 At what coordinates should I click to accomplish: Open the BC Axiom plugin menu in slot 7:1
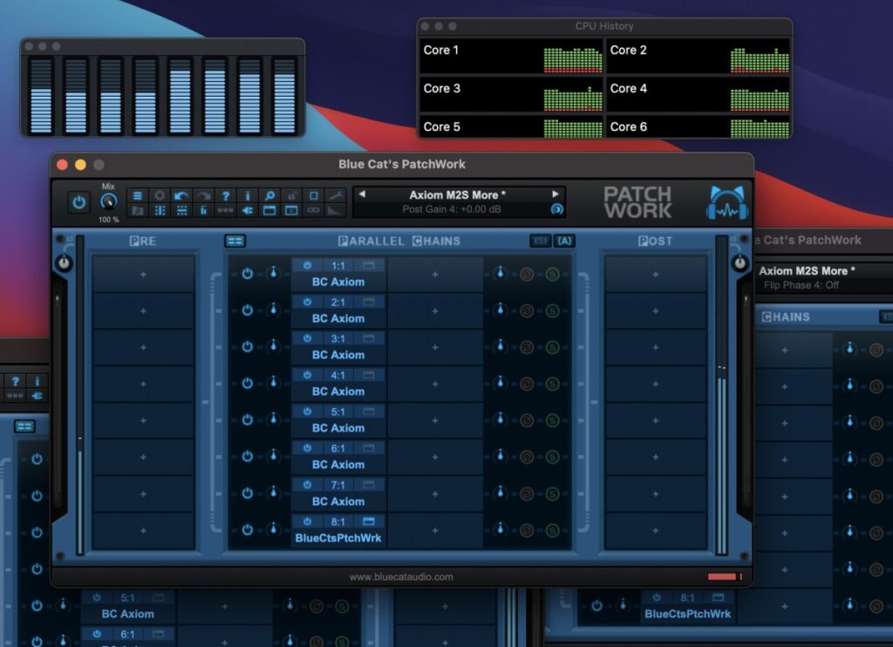(338, 501)
